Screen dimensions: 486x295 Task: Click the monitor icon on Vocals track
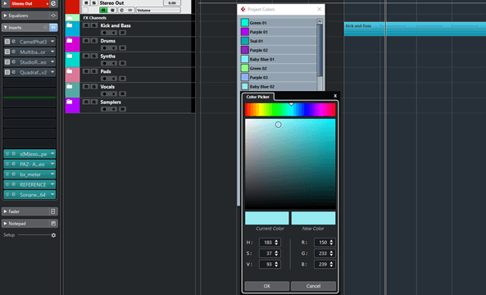113,94
